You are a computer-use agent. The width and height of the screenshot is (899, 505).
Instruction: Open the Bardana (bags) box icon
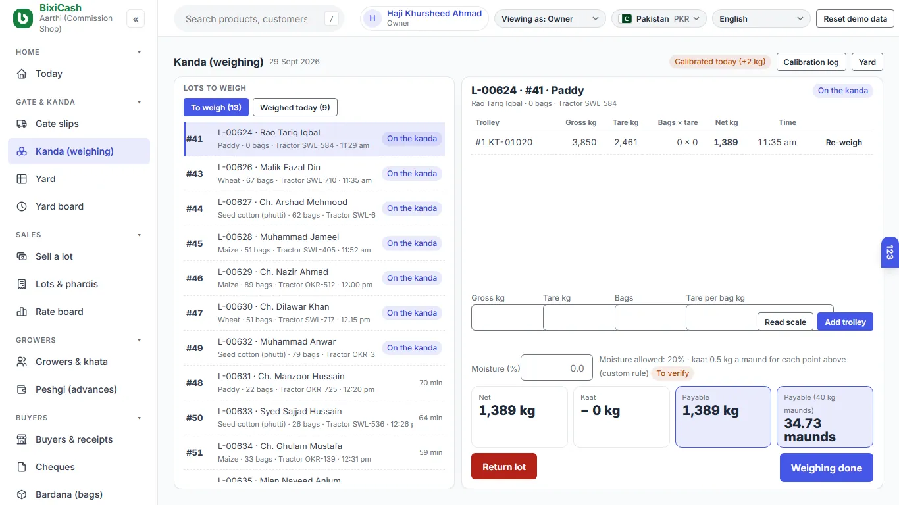(22, 494)
